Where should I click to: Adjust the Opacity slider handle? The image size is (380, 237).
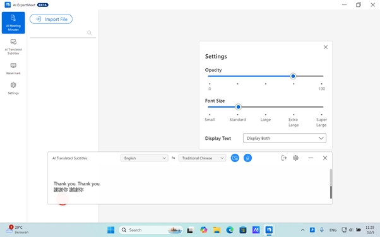click(x=293, y=76)
